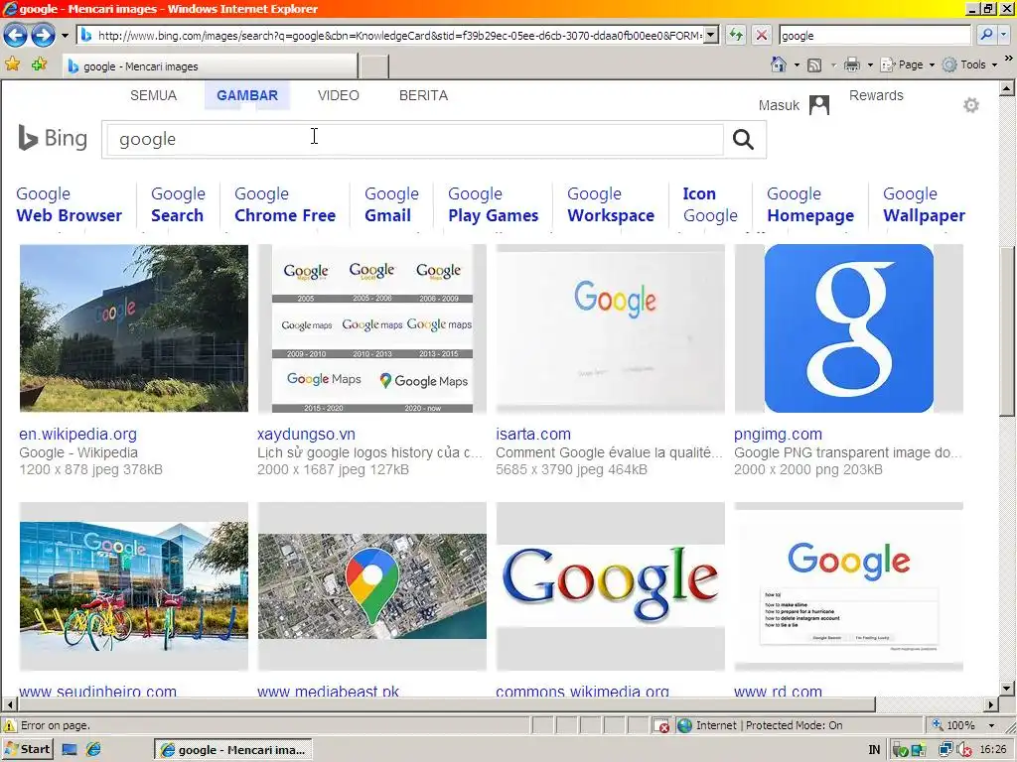Choose Google Wallpaper suggestion

[x=924, y=204]
